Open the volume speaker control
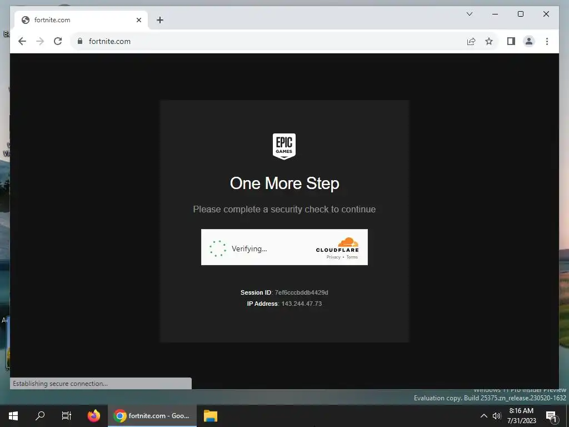Screen dimensions: 569x427 click(x=497, y=416)
